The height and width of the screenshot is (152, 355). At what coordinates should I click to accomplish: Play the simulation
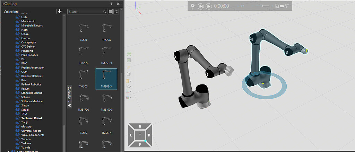(208, 6)
